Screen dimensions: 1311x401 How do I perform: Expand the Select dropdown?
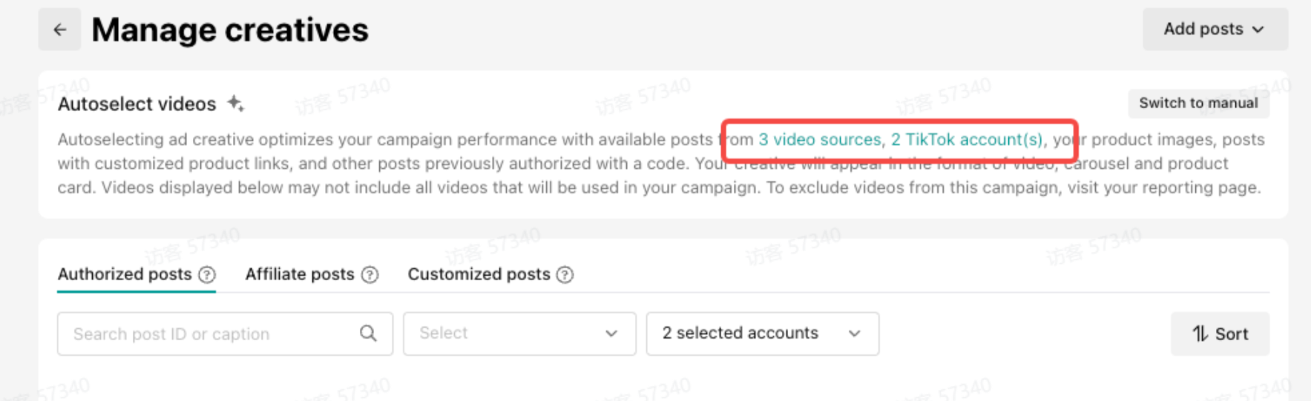pos(519,334)
